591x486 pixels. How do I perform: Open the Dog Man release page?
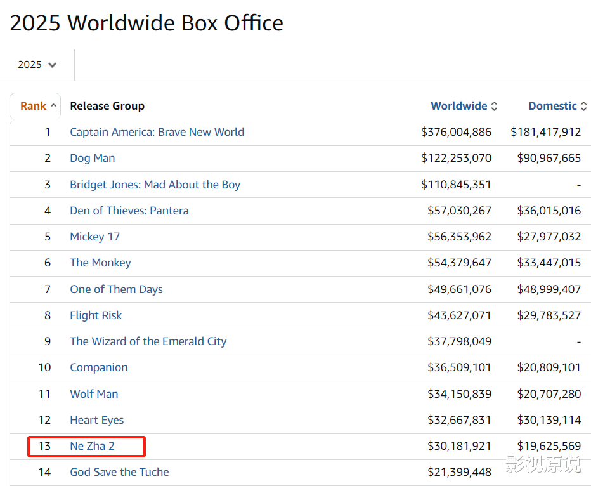click(x=93, y=158)
